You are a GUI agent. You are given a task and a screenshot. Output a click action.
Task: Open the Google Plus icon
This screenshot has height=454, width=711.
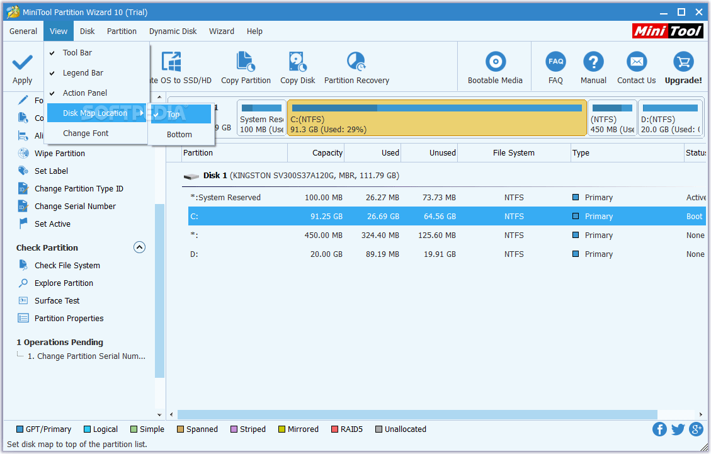coord(696,429)
